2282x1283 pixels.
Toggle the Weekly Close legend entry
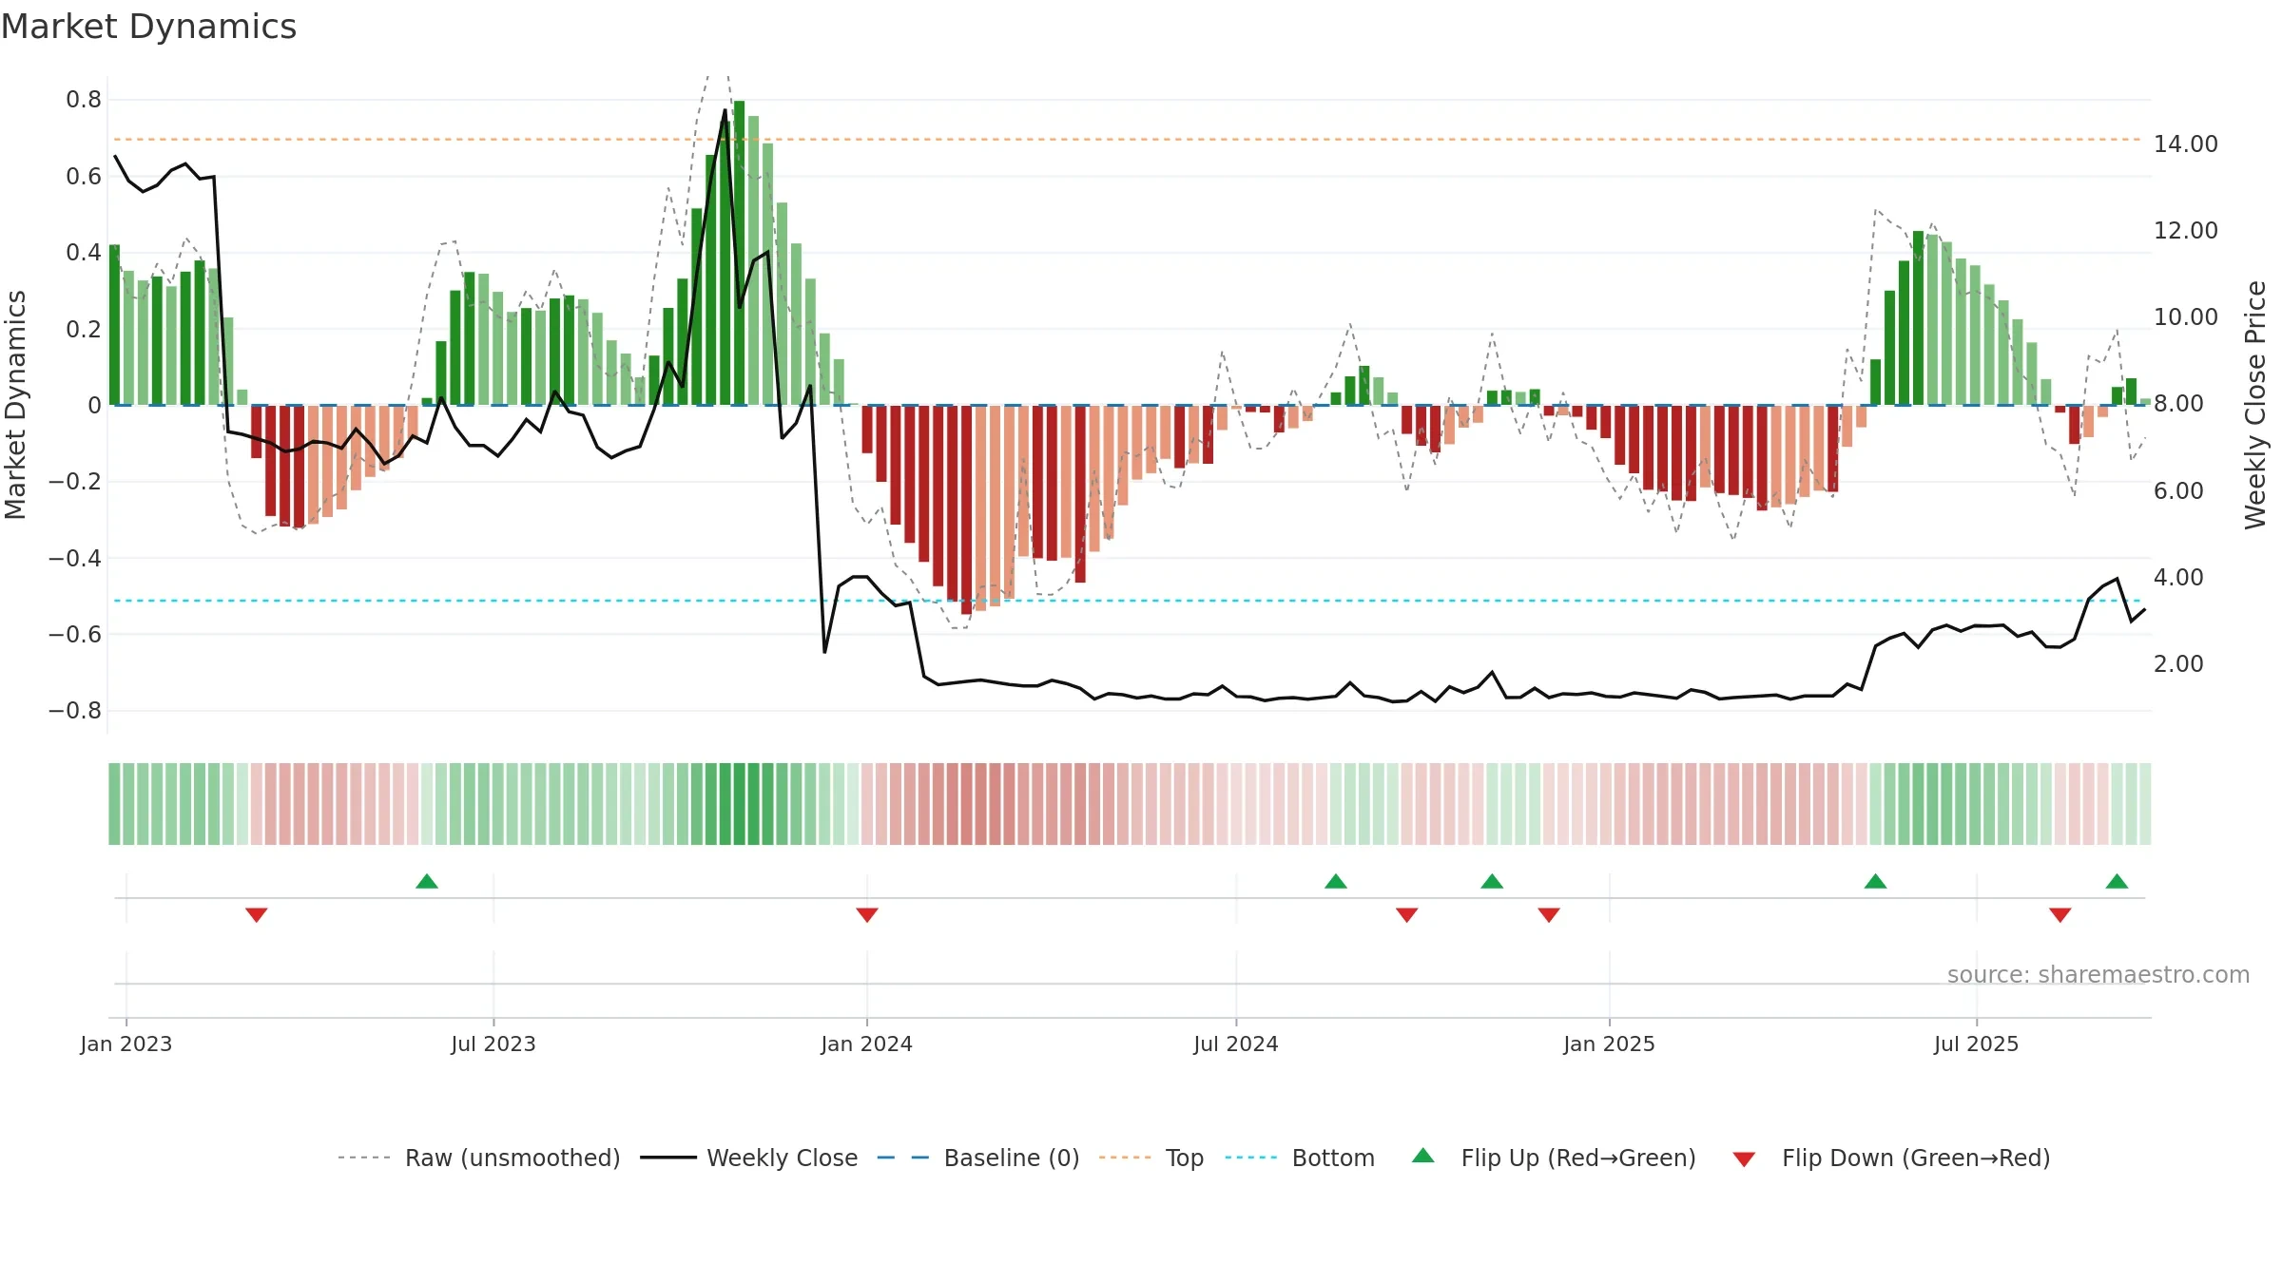(749, 1158)
